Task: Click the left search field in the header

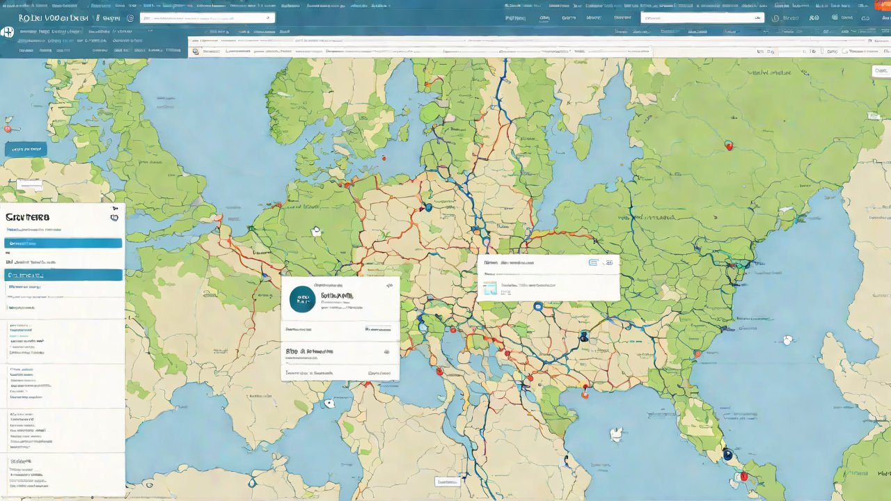Action: pyautogui.click(x=207, y=18)
